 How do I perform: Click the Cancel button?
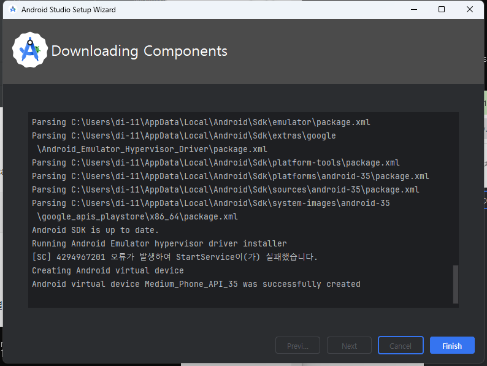(x=401, y=345)
